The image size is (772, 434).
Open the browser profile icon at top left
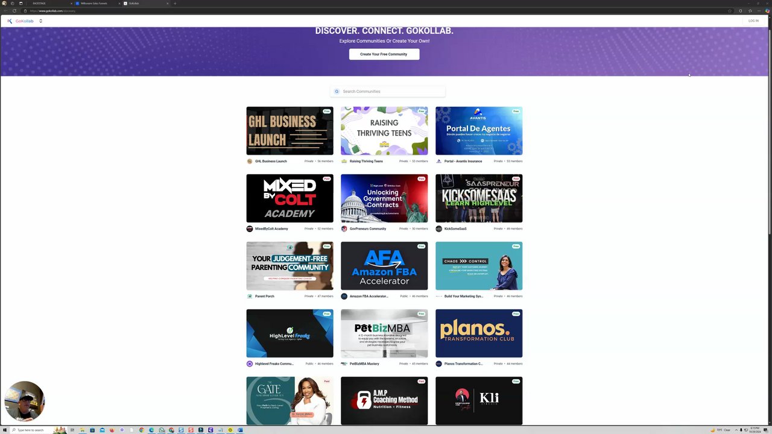4,4
